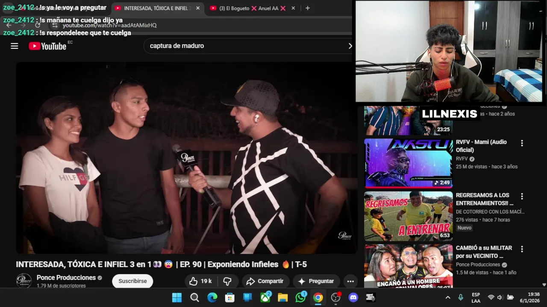The height and width of the screenshot is (307, 547).
Task: Show hidden system tray icons chevron
Action: pyautogui.click(x=448, y=298)
